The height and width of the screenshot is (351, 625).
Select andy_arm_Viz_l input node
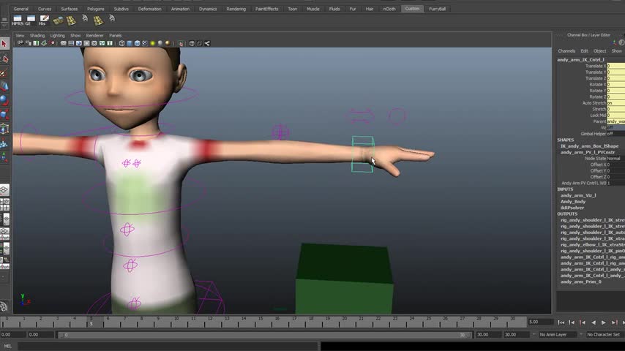(x=578, y=195)
